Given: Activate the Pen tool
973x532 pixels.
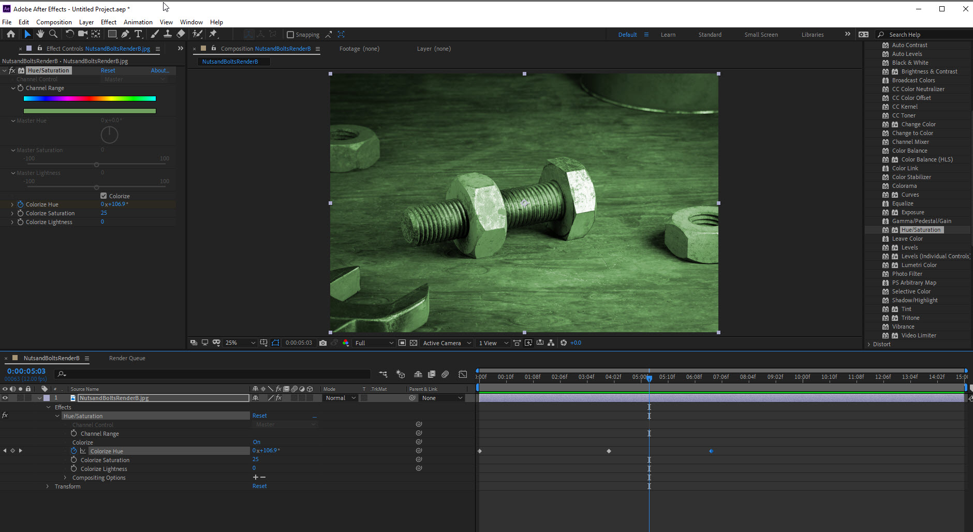Looking at the screenshot, I should pos(125,34).
